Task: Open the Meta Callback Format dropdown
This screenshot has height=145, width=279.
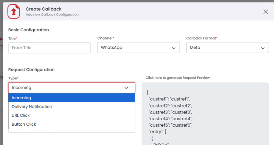Action: (227, 48)
